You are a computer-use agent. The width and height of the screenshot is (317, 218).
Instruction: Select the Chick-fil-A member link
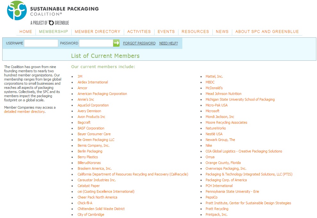(85, 203)
